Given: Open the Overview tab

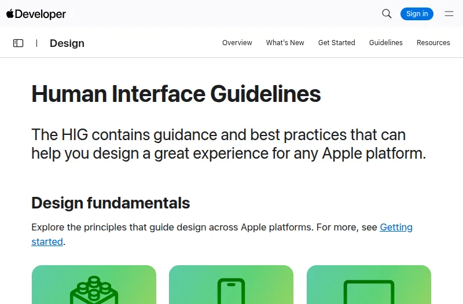Looking at the screenshot, I should click(237, 43).
